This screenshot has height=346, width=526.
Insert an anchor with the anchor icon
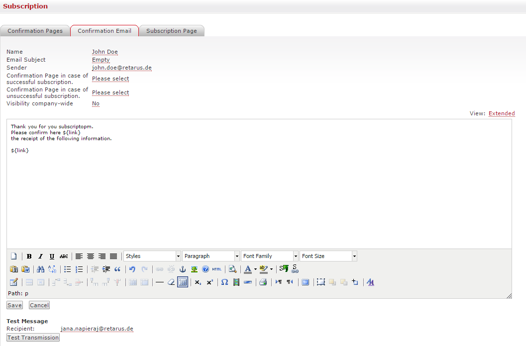coord(183,269)
